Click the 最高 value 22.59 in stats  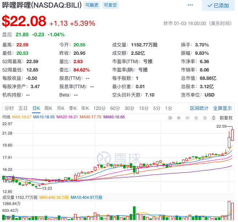pyautogui.click(x=23, y=45)
